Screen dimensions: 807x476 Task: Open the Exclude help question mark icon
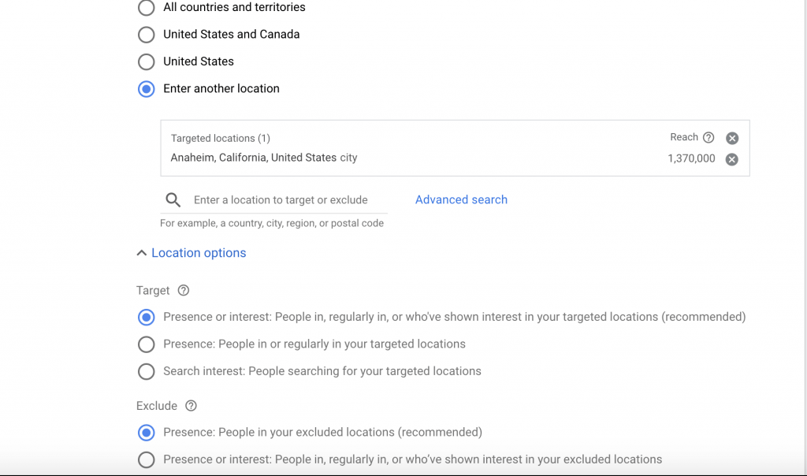click(191, 406)
